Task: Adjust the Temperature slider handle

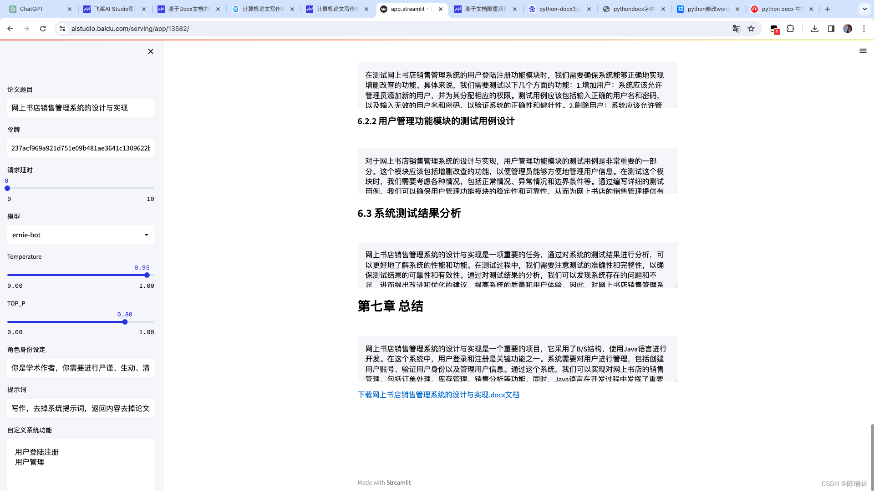Action: click(x=147, y=275)
